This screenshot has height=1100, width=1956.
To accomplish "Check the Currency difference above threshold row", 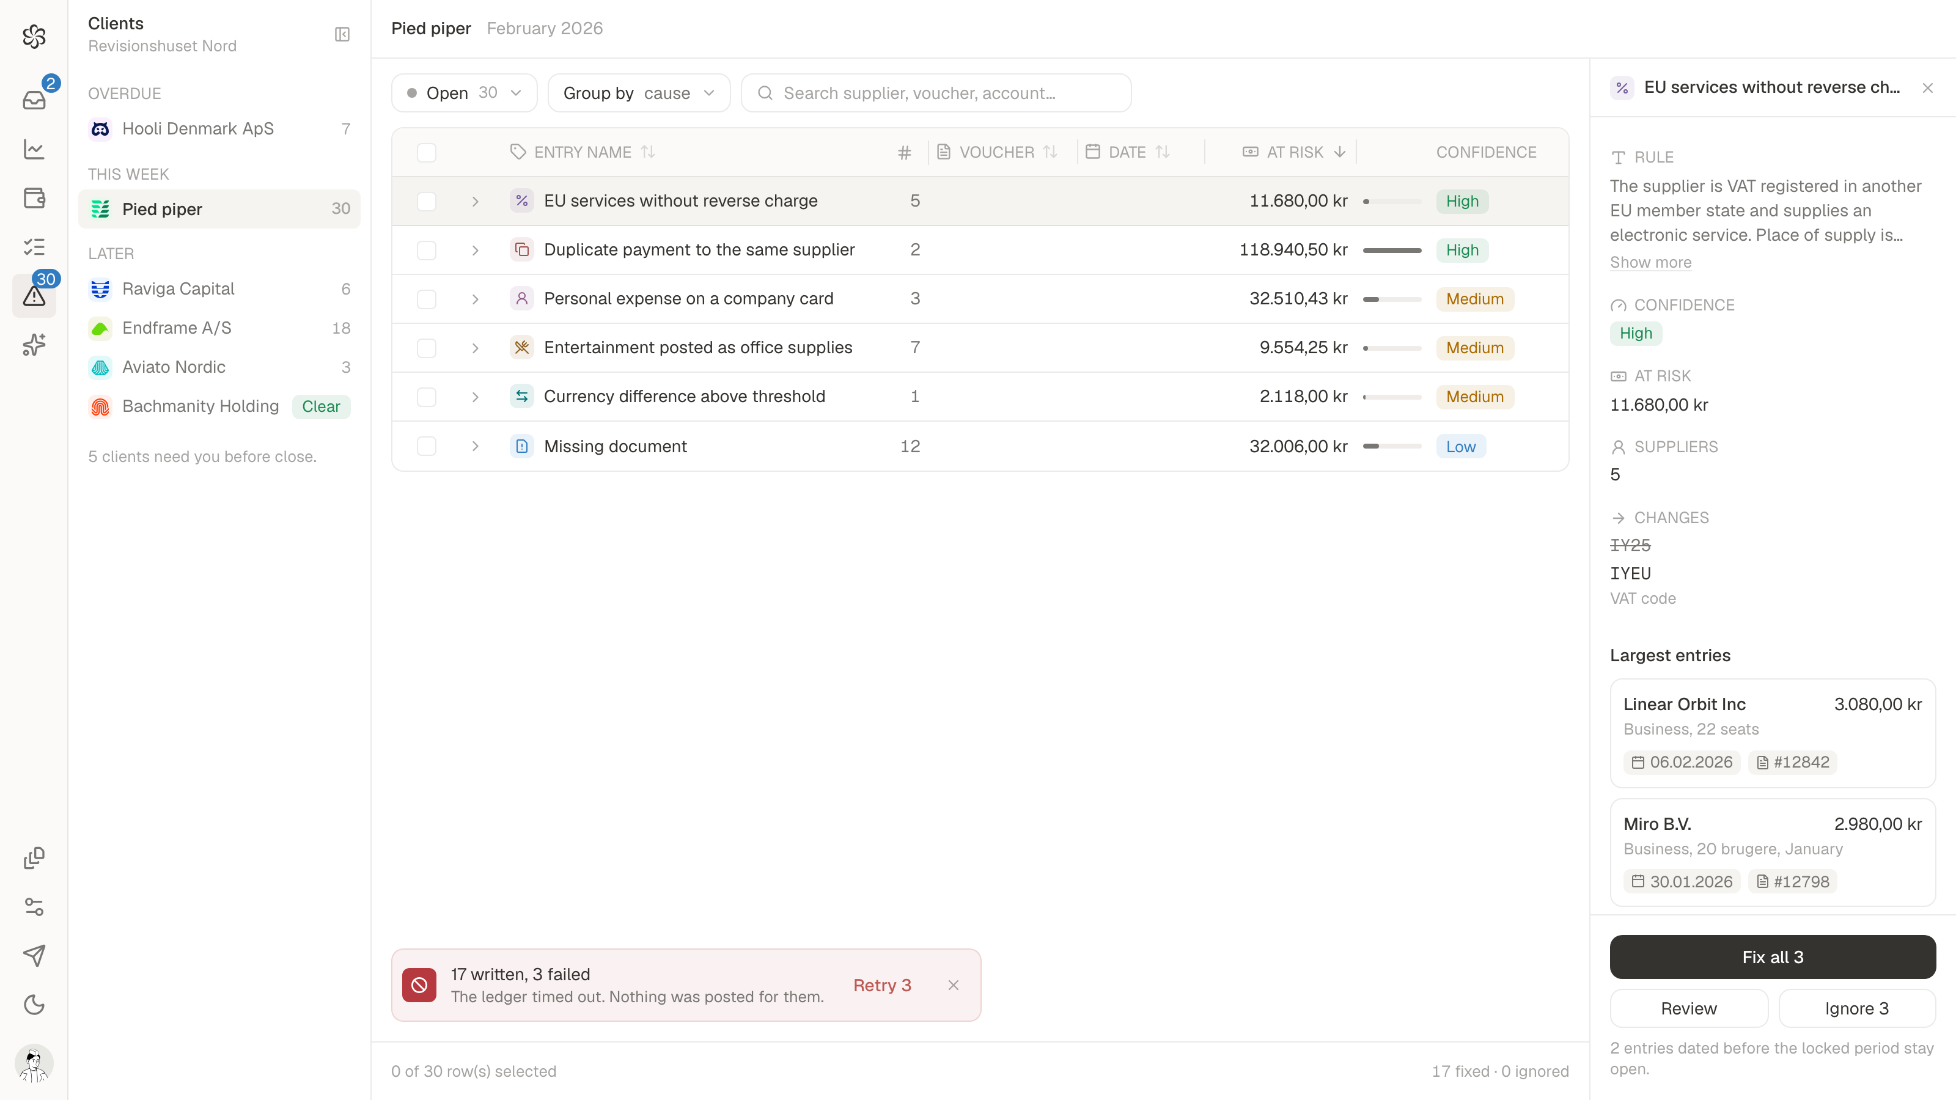I will [427, 397].
